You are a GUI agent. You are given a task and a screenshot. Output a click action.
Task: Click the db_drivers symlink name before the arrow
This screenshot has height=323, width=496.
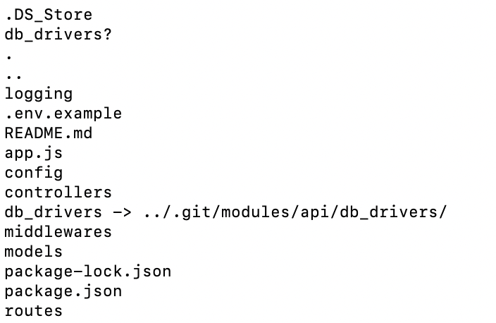tap(53, 212)
